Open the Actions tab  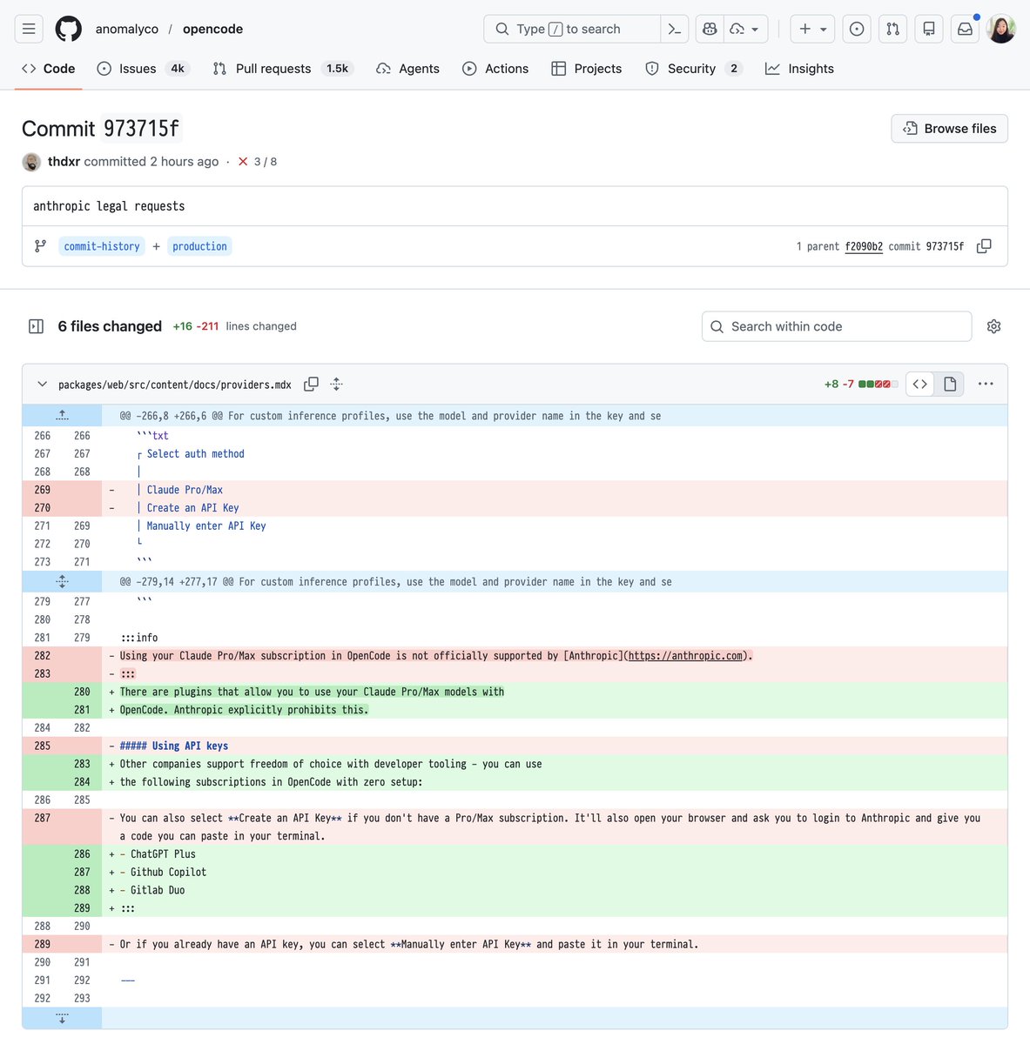(x=495, y=69)
